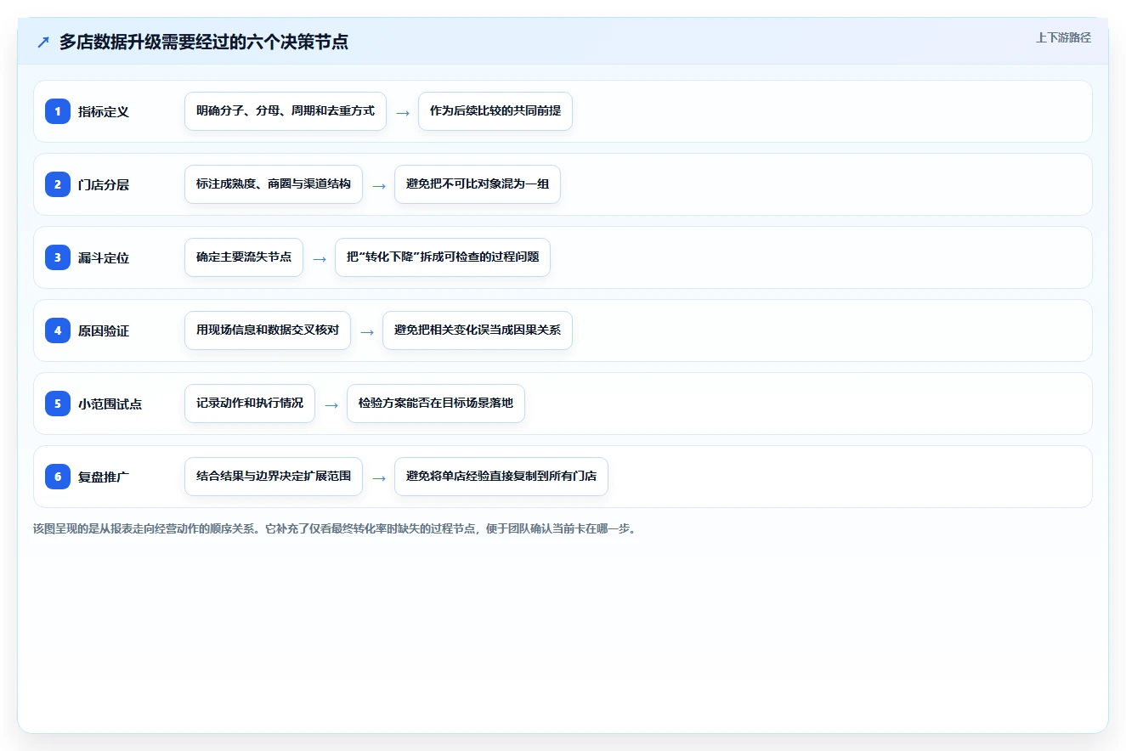The height and width of the screenshot is (751, 1126).
Task: Click the footnote text starting 该图呈现的是
Action: coord(335,528)
